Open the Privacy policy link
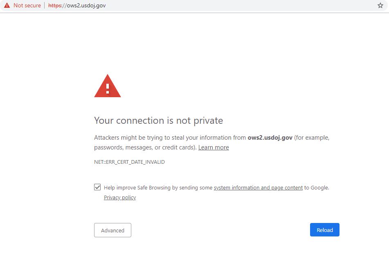The height and width of the screenshot is (263, 389). (x=120, y=198)
